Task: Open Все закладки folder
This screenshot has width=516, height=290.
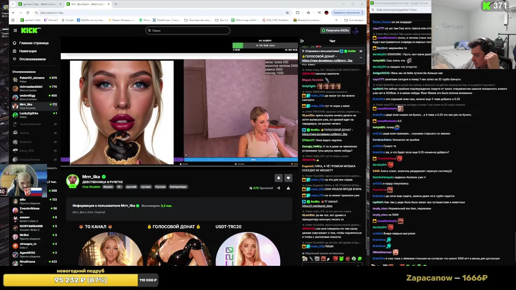Action: (355, 20)
